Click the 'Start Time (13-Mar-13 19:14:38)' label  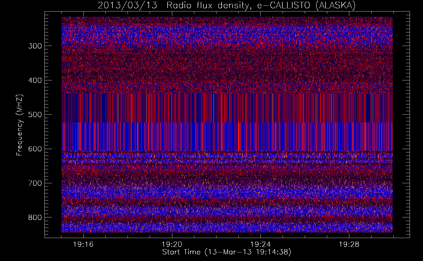point(227,252)
